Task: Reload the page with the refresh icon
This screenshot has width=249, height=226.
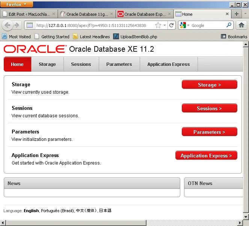Action: (171, 25)
